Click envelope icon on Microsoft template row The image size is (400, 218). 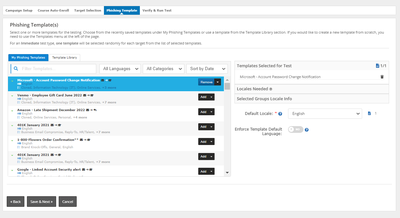[103, 80]
